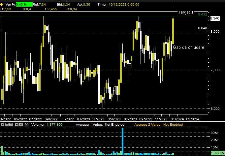Click the 07/2022 date axis label

[36, 119]
